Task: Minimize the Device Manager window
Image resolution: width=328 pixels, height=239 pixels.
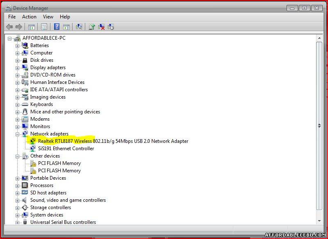Action: 292,8
